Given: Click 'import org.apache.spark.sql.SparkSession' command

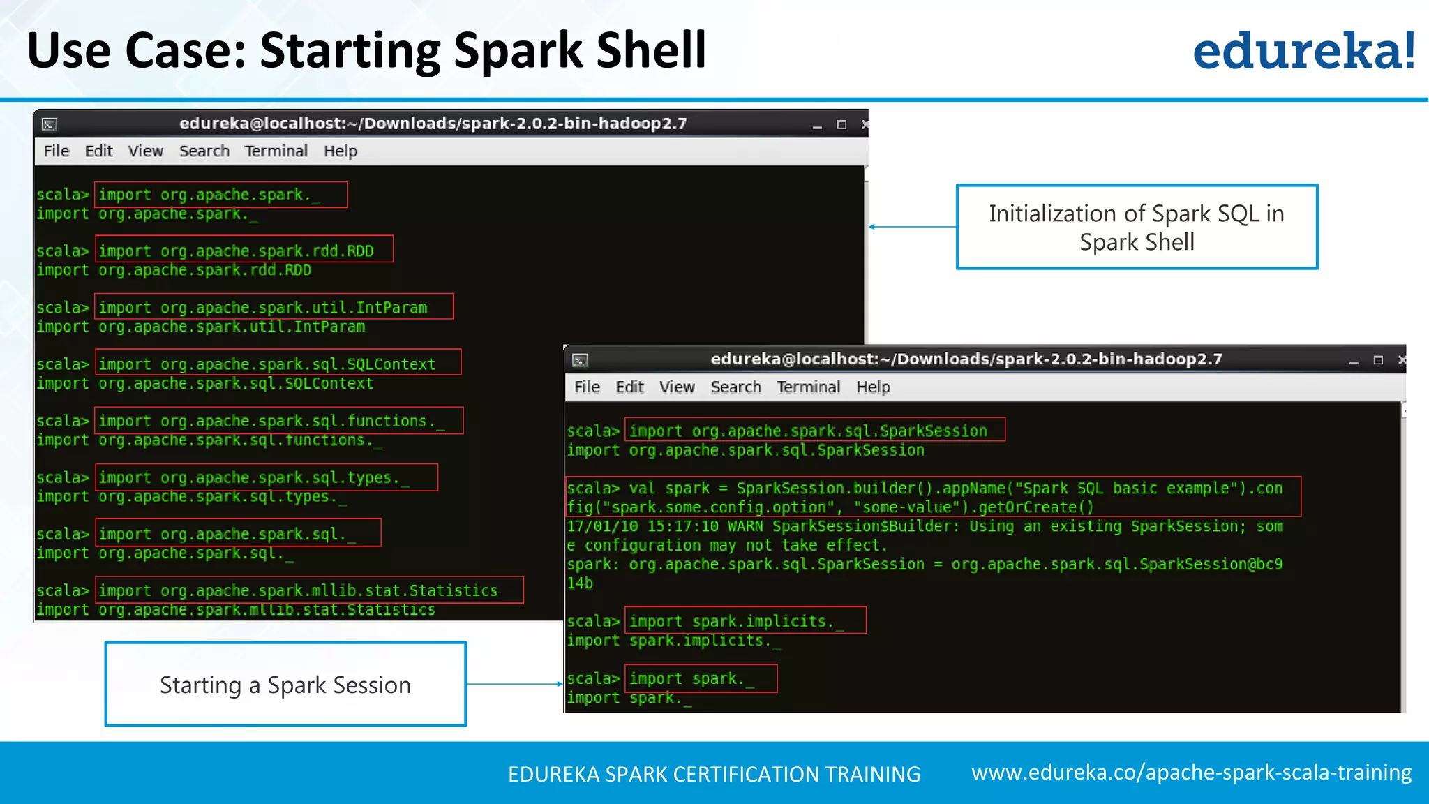Looking at the screenshot, I should (815, 430).
